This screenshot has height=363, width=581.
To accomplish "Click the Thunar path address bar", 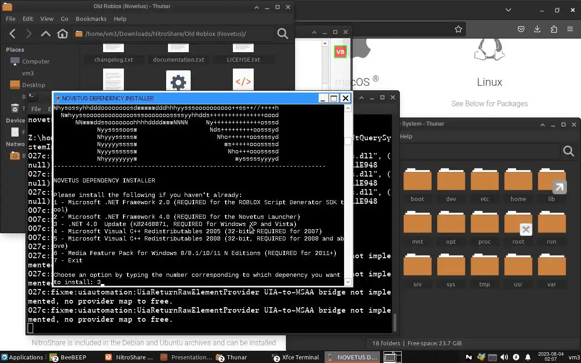I will (x=172, y=34).
